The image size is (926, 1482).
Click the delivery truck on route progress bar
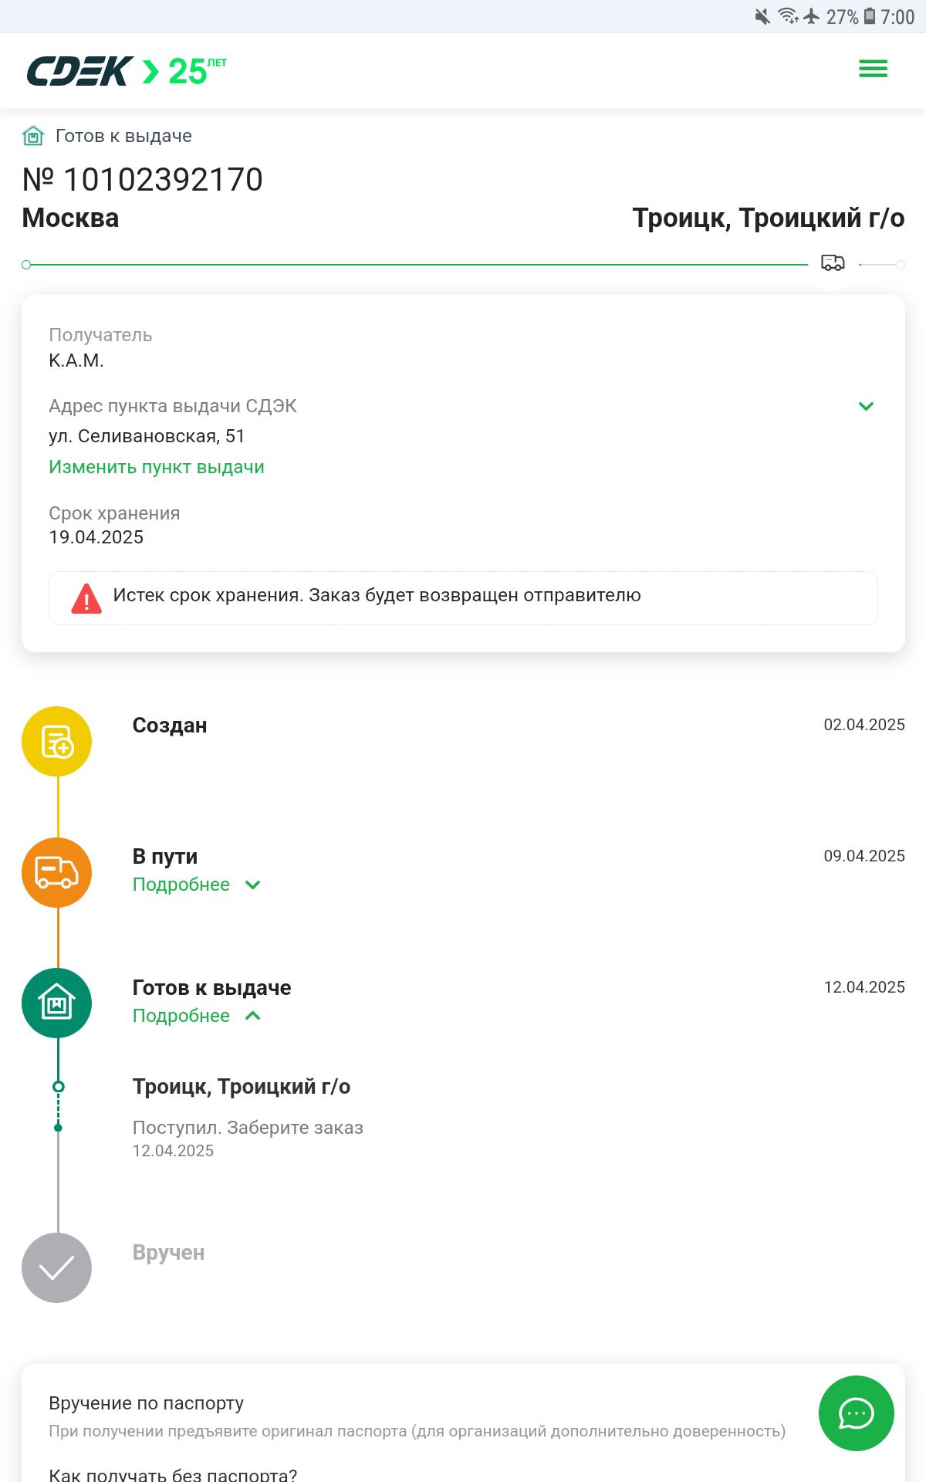tap(833, 263)
